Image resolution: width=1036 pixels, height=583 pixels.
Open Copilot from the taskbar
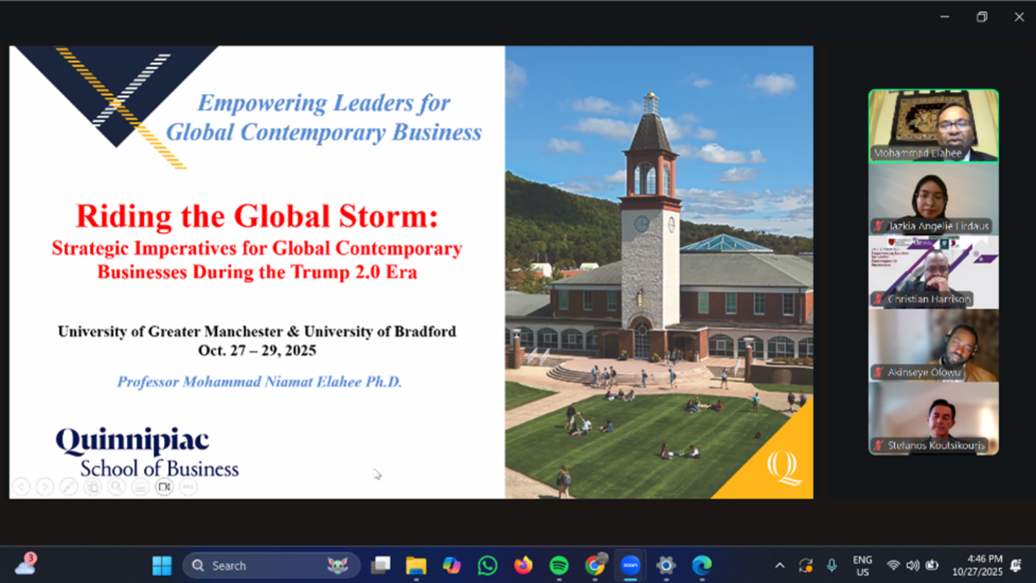click(x=451, y=566)
